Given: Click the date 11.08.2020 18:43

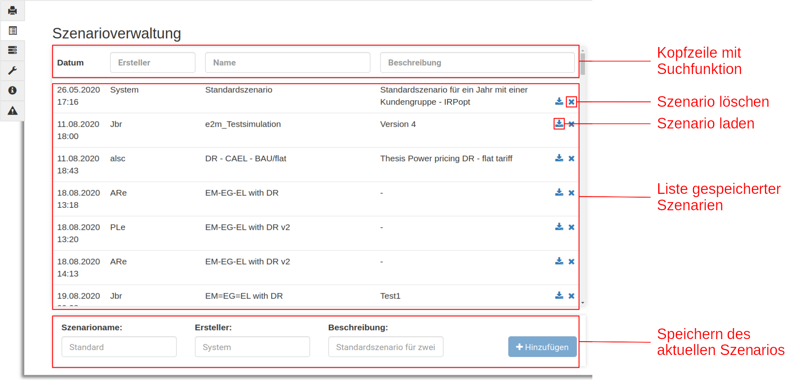Looking at the screenshot, I should (x=78, y=164).
